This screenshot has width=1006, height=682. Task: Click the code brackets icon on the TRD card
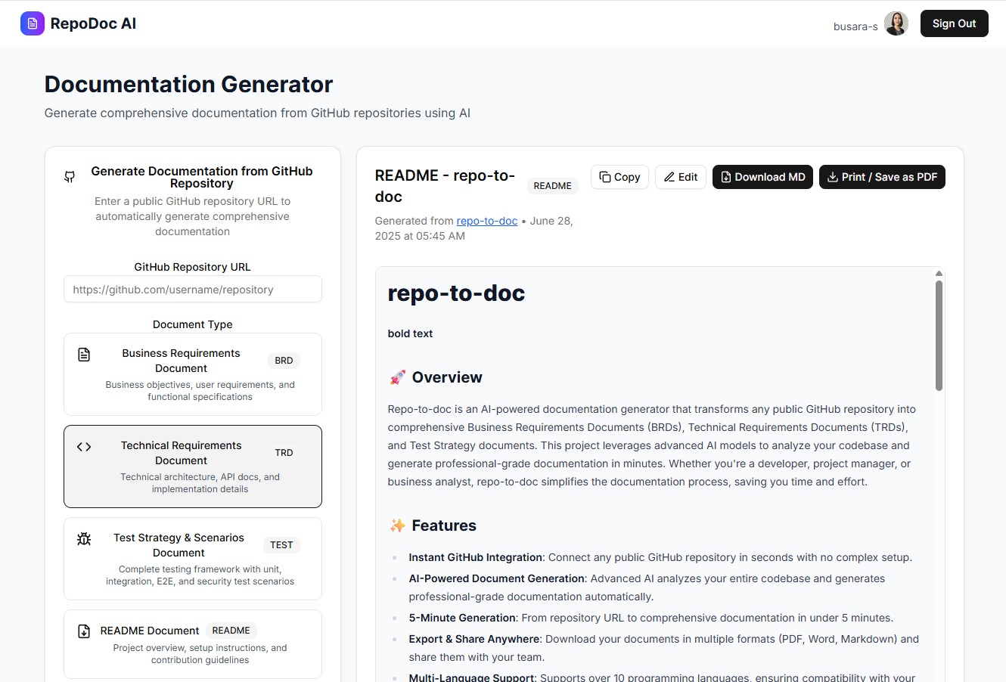click(83, 446)
